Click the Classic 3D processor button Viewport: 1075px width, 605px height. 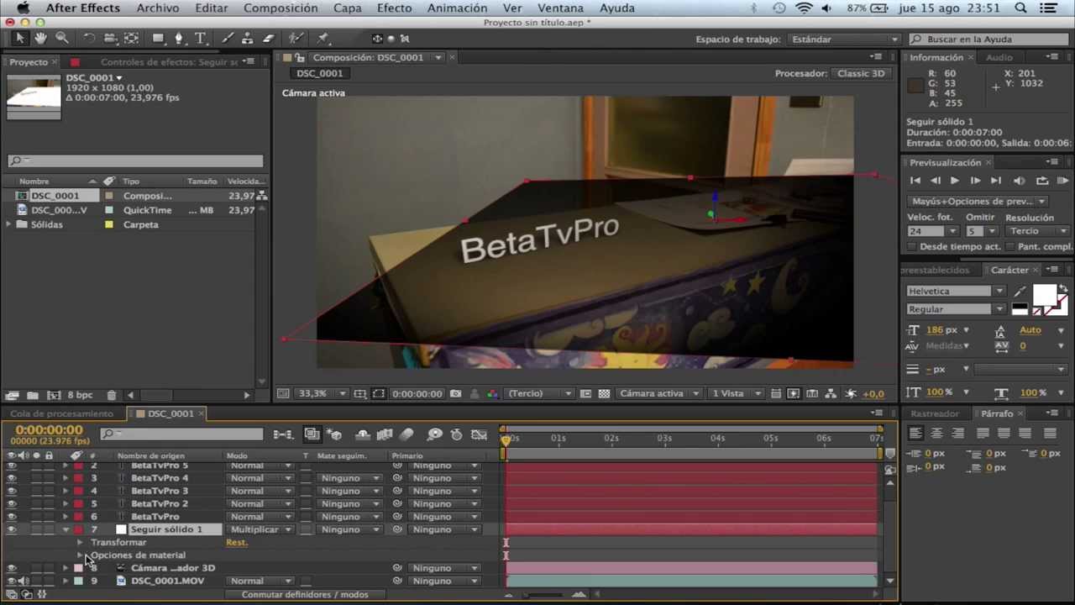[861, 73]
